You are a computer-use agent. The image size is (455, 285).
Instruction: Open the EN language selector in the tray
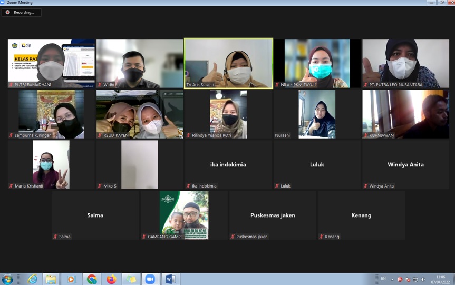point(383,279)
